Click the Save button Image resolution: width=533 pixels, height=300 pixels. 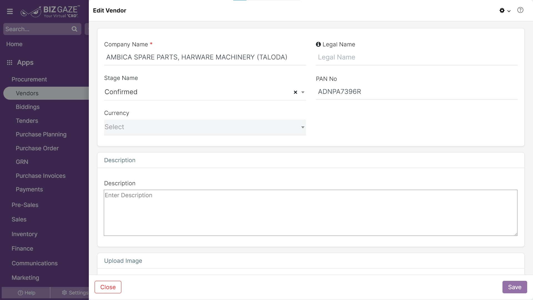[x=514, y=287]
